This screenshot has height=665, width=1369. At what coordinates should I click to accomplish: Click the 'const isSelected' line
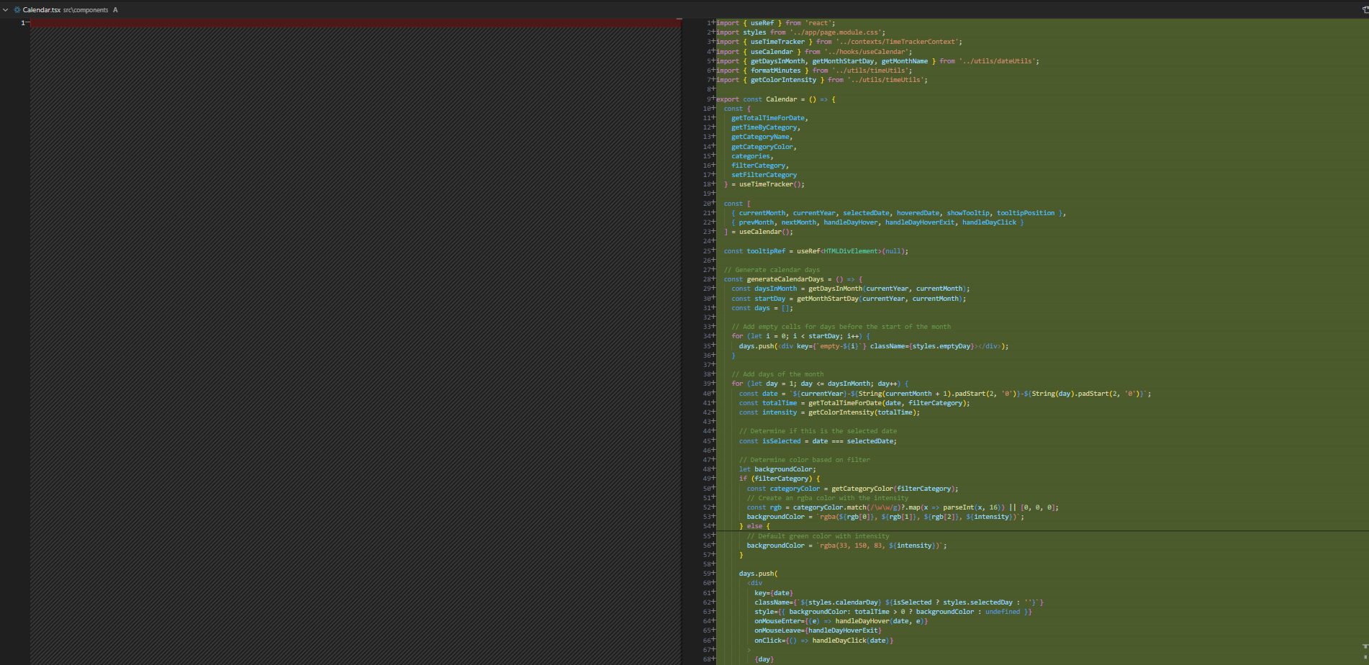818,441
